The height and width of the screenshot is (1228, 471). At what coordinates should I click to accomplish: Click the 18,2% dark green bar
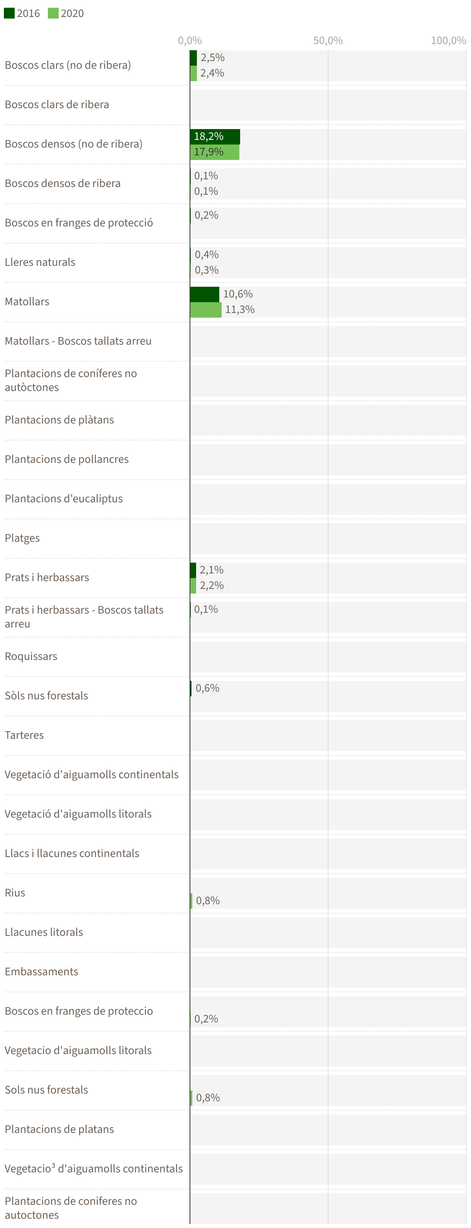point(214,136)
